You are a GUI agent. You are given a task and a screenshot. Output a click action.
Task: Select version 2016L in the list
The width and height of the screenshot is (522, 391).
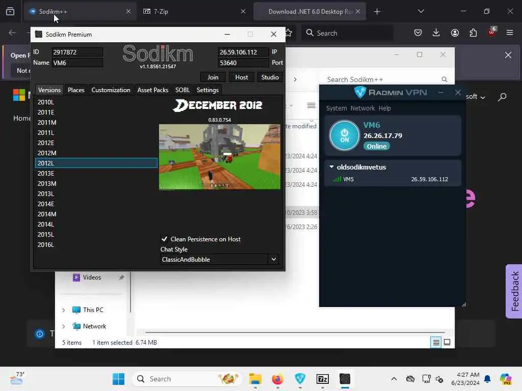(96, 245)
